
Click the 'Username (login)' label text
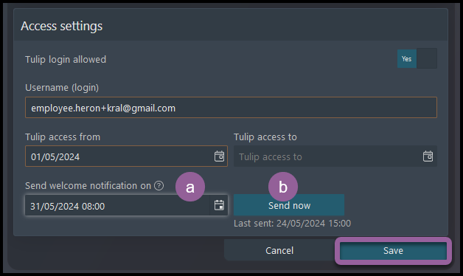[x=62, y=88]
